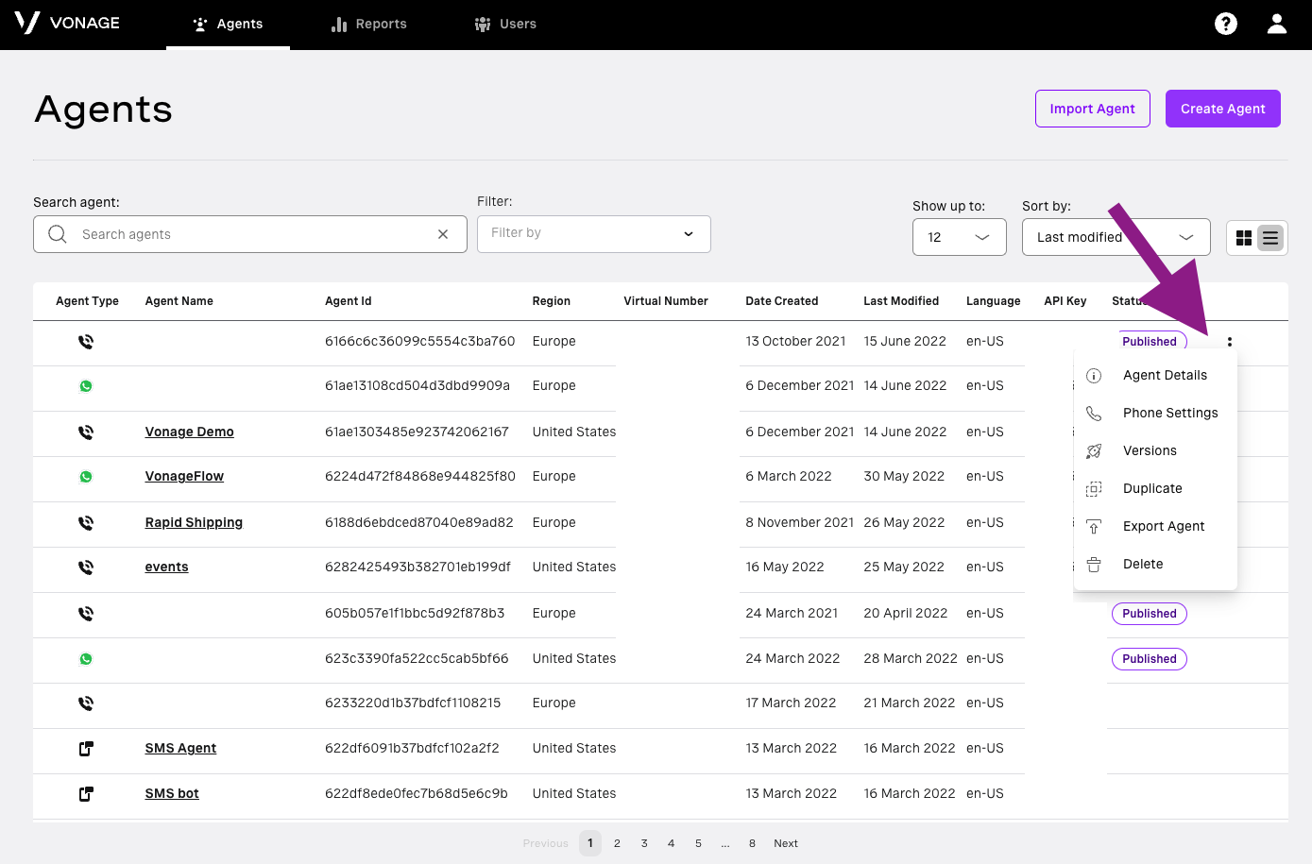Go to page 5
This screenshot has width=1312, height=864.
(698, 843)
